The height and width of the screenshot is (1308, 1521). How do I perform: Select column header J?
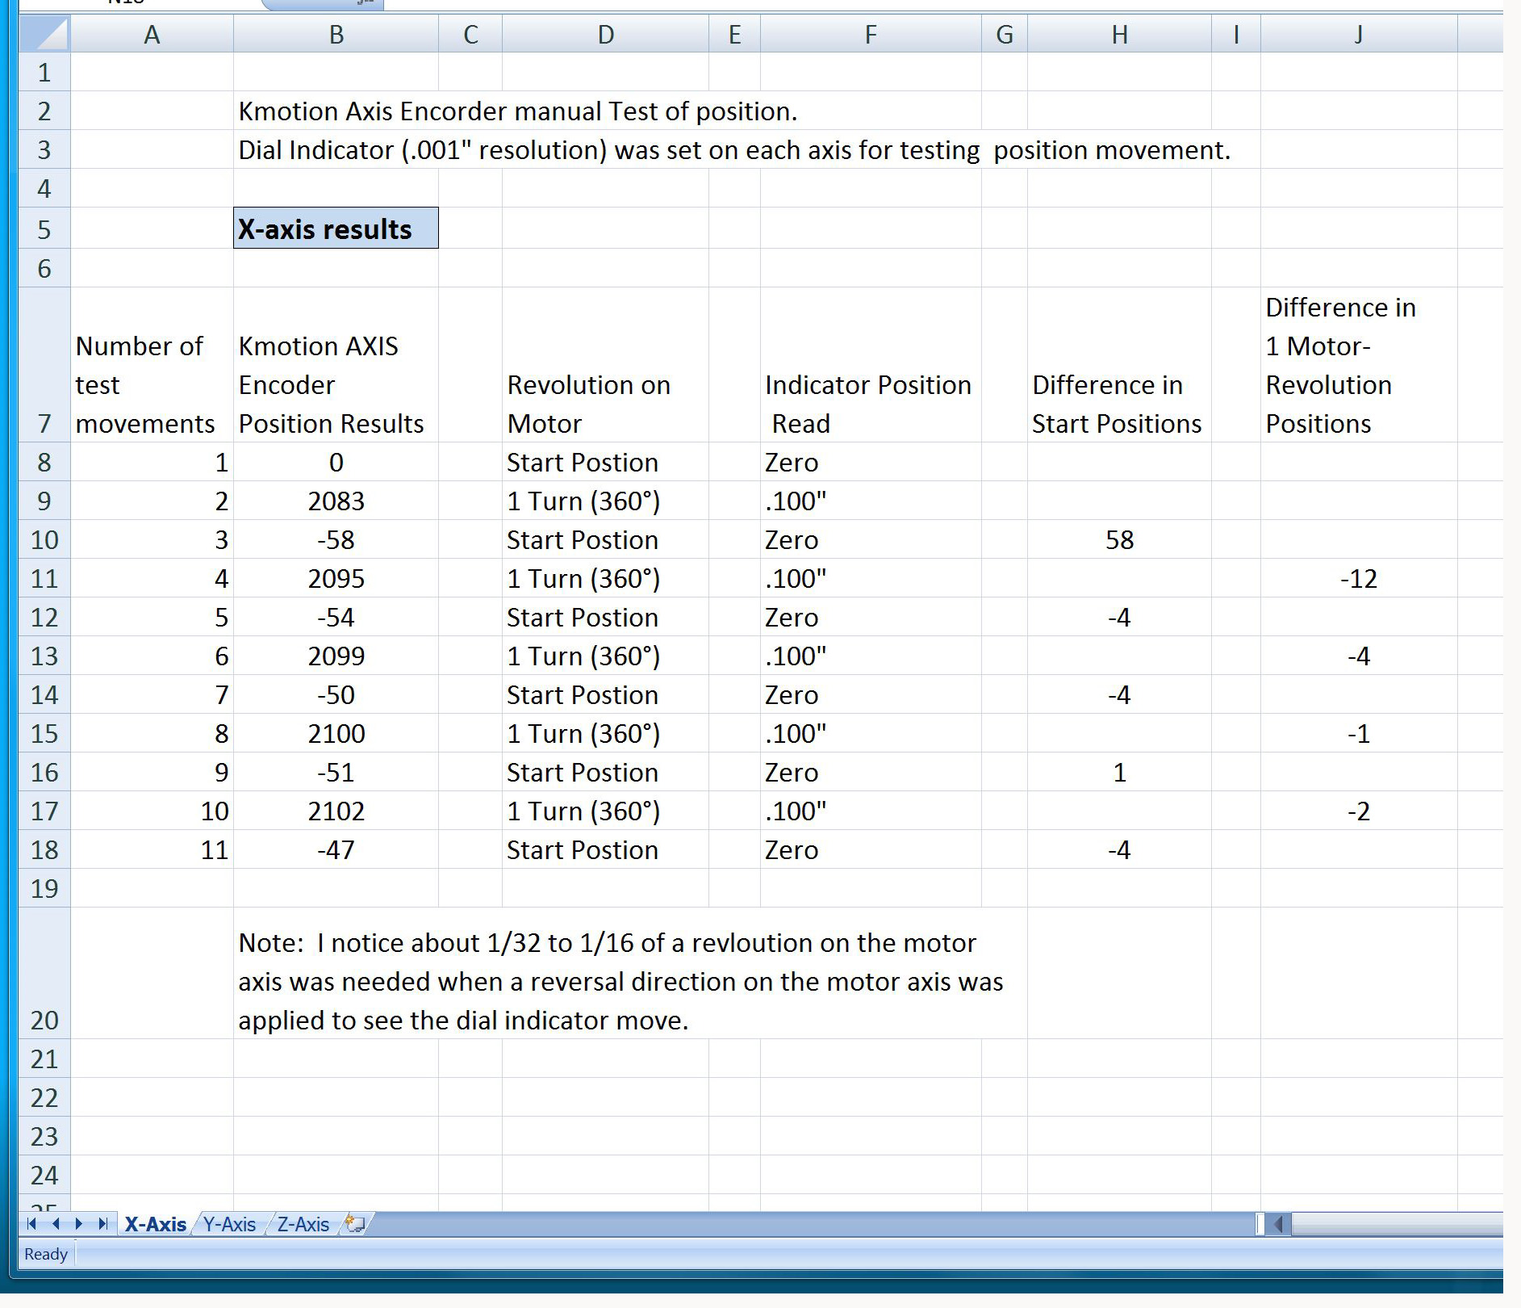[1357, 34]
